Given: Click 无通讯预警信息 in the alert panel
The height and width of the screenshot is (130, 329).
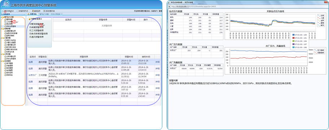Looking at the screenshot, I should (x=36, y=37).
